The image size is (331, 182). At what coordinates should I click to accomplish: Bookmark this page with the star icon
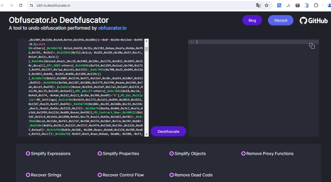(267, 5)
